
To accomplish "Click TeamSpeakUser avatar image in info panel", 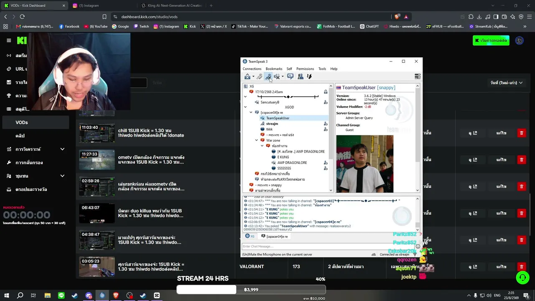I will click(x=364, y=164).
